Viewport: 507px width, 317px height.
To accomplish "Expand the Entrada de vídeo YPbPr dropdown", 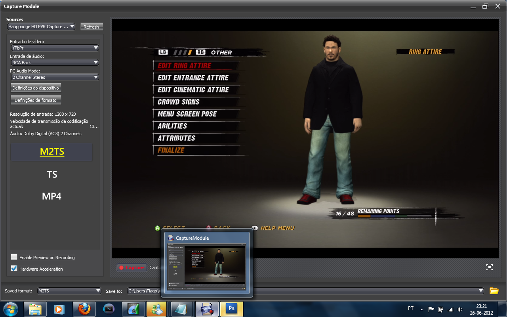I will 54,48.
